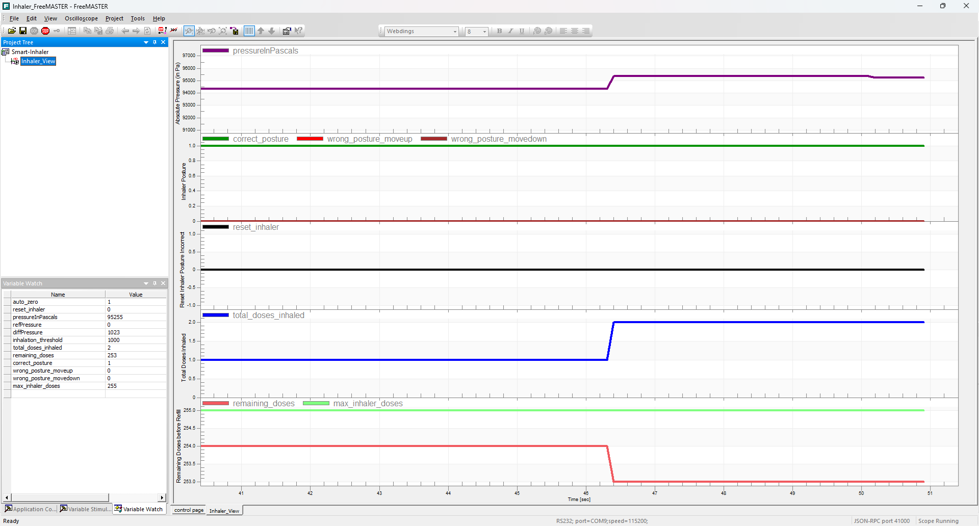
Task: Toggle the grid display button in toolbar
Action: tap(249, 31)
